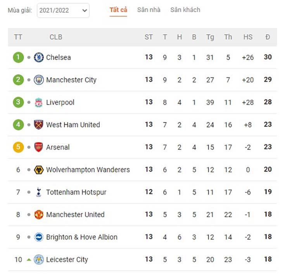The image size is (287, 275).
Task: Click the Tottenham Hotspur crest icon
Action: coord(39,192)
